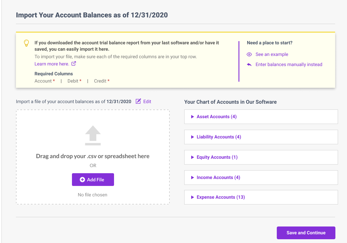Click the No file chosen text

[93, 195]
